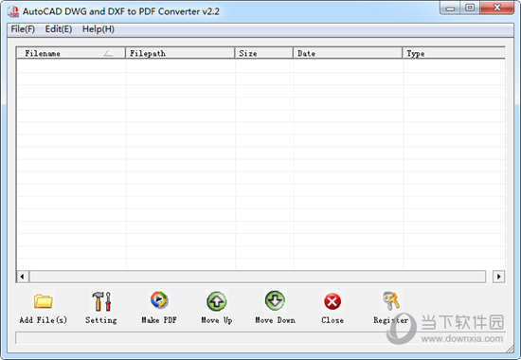Viewport: 521px width, 360px height.
Task: Open Setting via hammer and screwdriver icon
Action: click(101, 301)
